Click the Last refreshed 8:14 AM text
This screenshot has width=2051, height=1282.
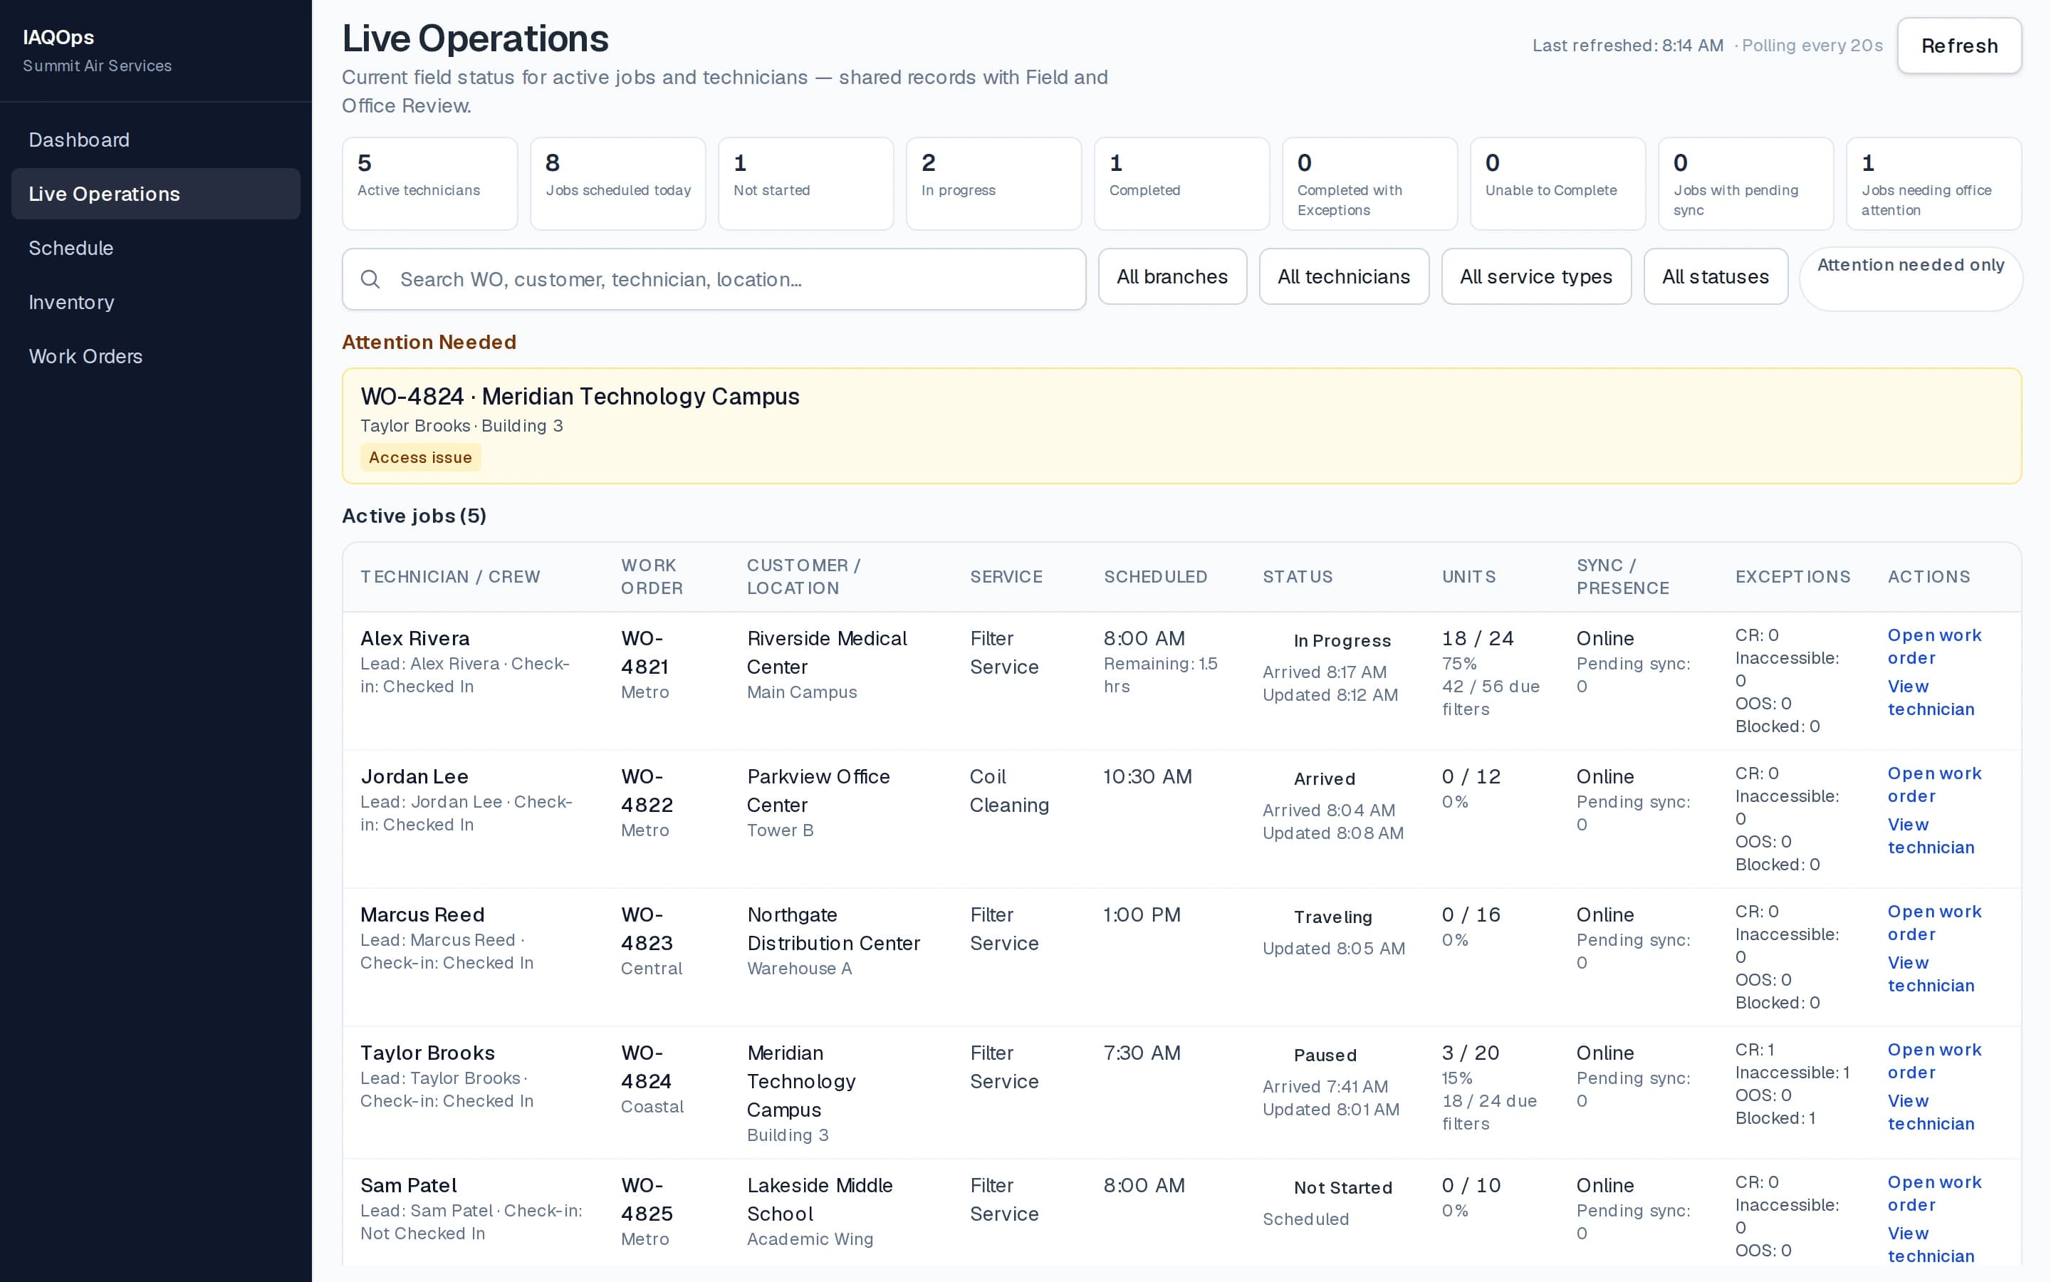click(x=1627, y=46)
